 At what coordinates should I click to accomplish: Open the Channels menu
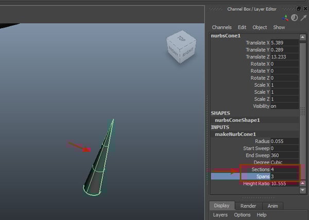point(221,27)
